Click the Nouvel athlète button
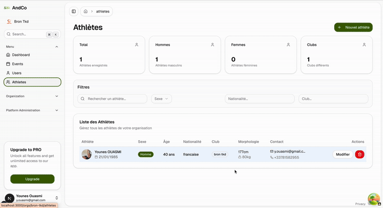 [353, 28]
